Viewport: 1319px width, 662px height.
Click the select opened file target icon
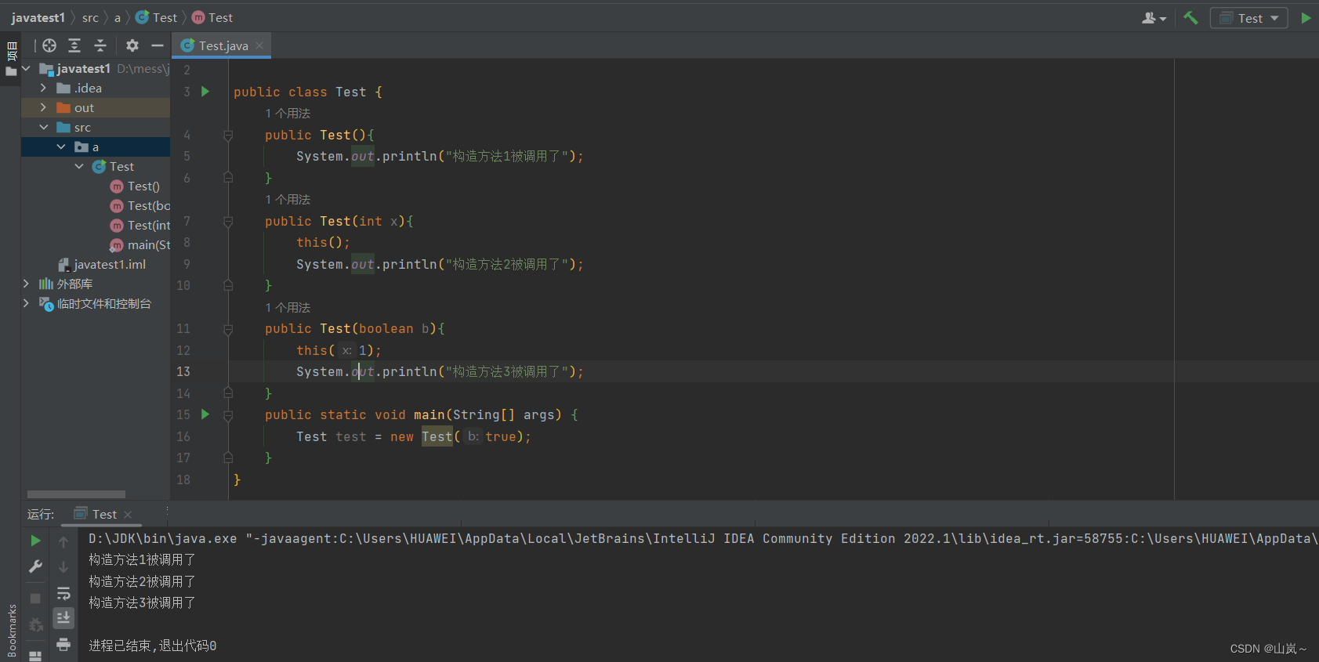49,45
